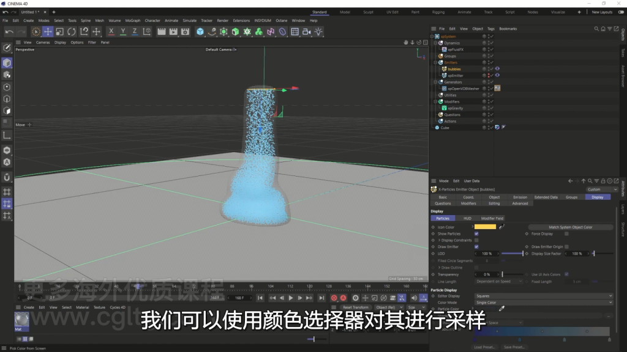Image resolution: width=627 pixels, height=352 pixels.
Task: Toggle Y axis lock
Action: click(122, 32)
